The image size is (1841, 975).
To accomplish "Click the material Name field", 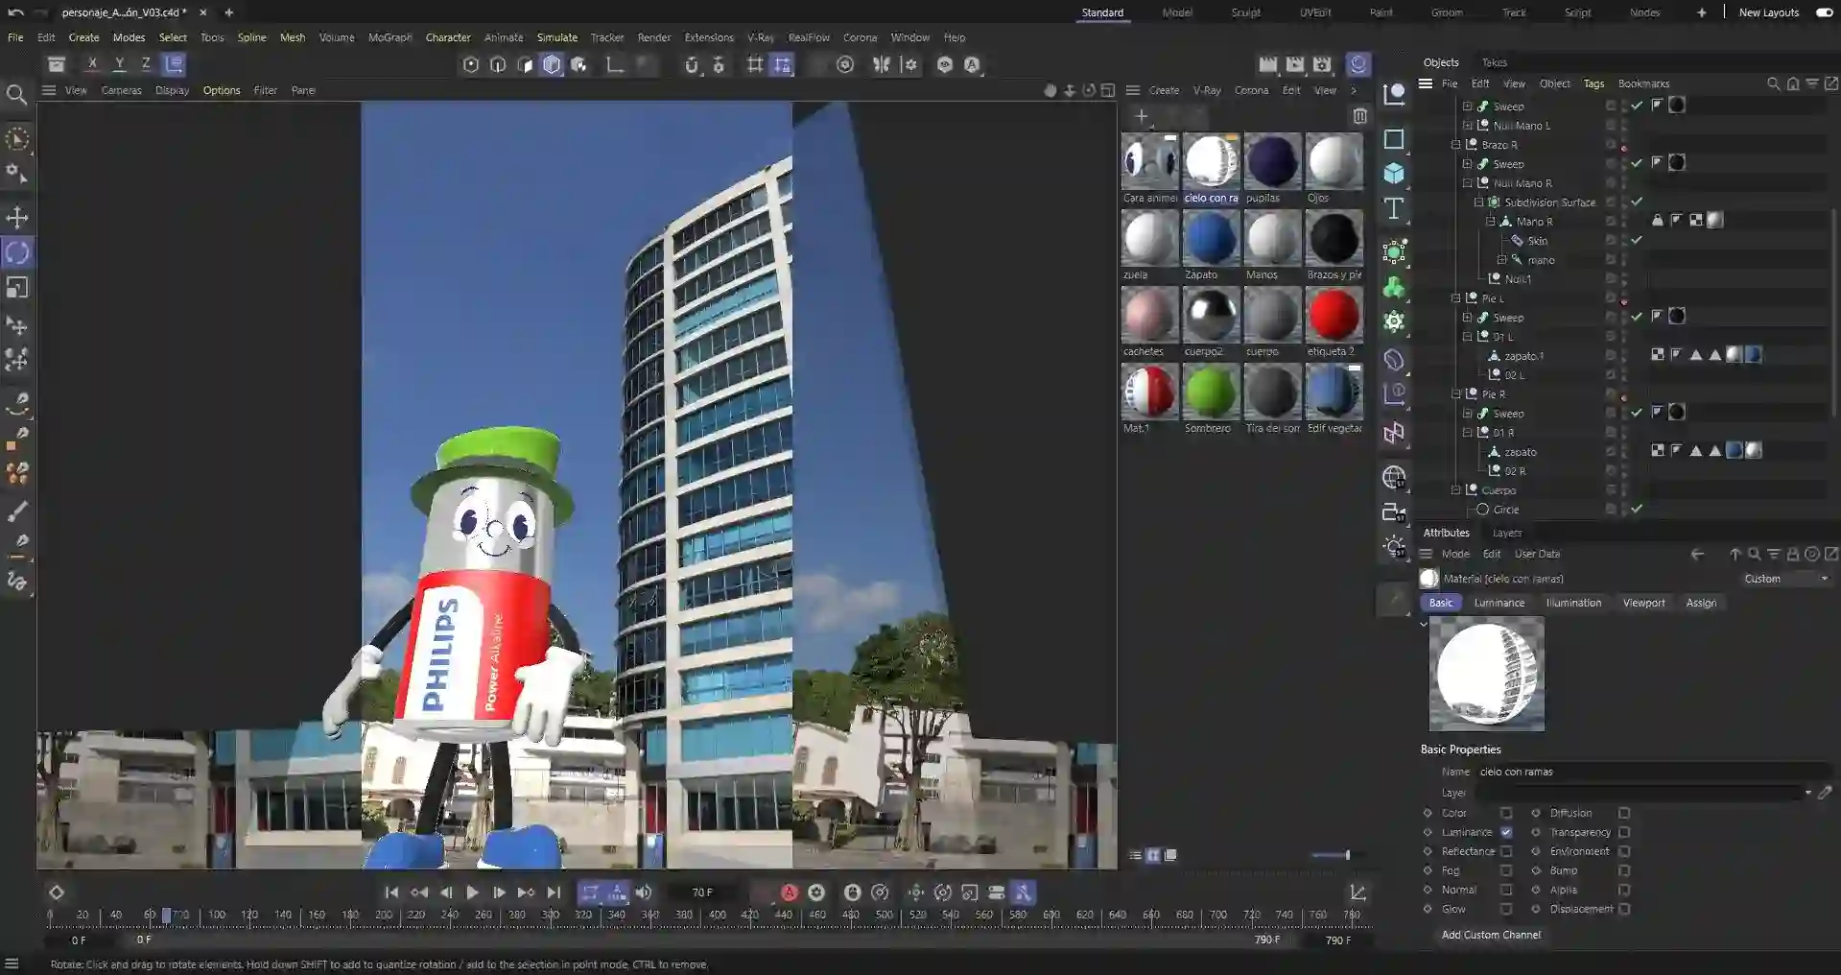I will (1653, 772).
